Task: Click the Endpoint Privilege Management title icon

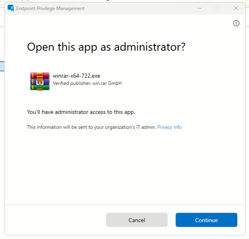Action: point(11,8)
